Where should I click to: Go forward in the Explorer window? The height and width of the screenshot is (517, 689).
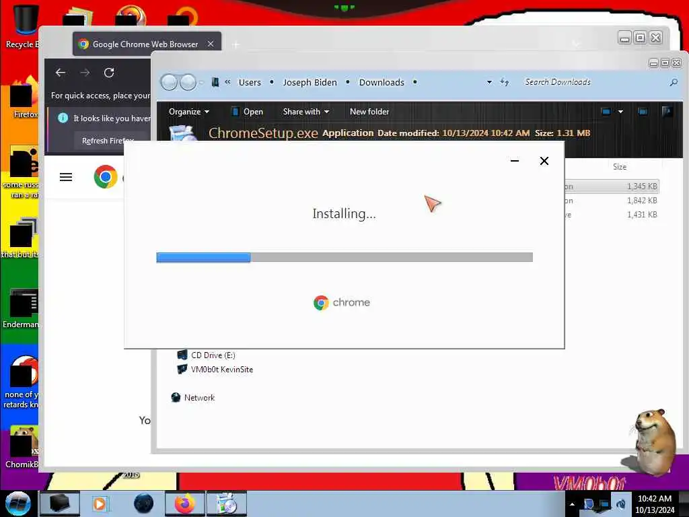point(188,82)
